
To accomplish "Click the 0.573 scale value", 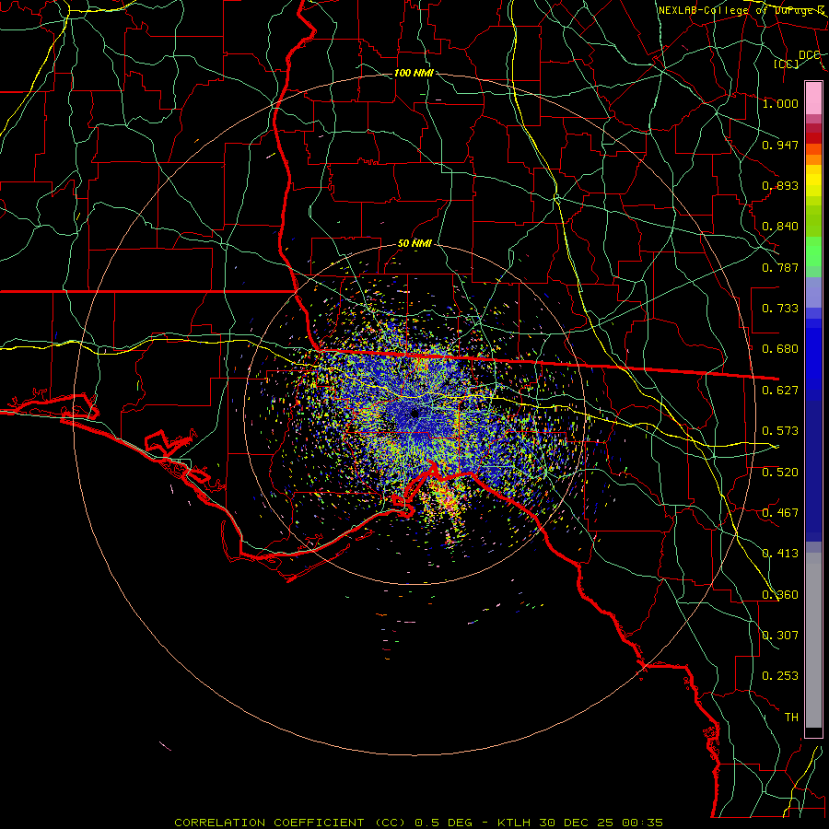I will click(780, 431).
